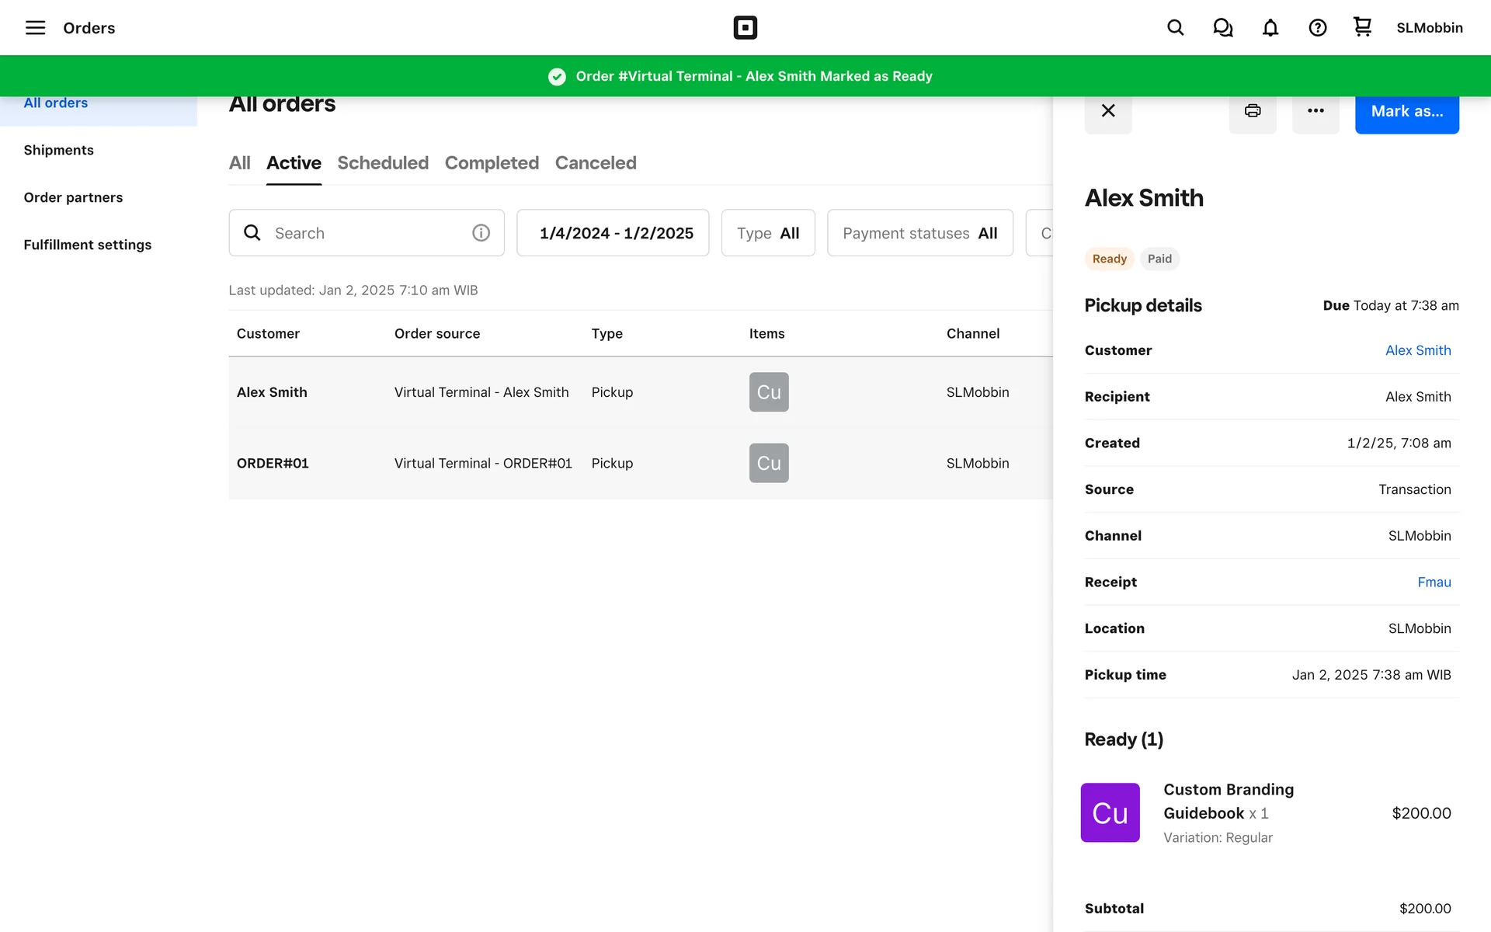Switch to the Scheduled tab
Screen dimensions: 1491x932
pos(382,163)
